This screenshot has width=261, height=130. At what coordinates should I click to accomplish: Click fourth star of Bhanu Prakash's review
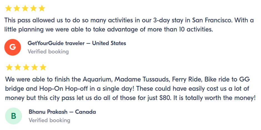tap(34, 67)
